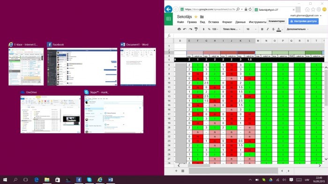
Task: Toggle strikethrough formatting in Sheets
Action: tap(273, 29)
